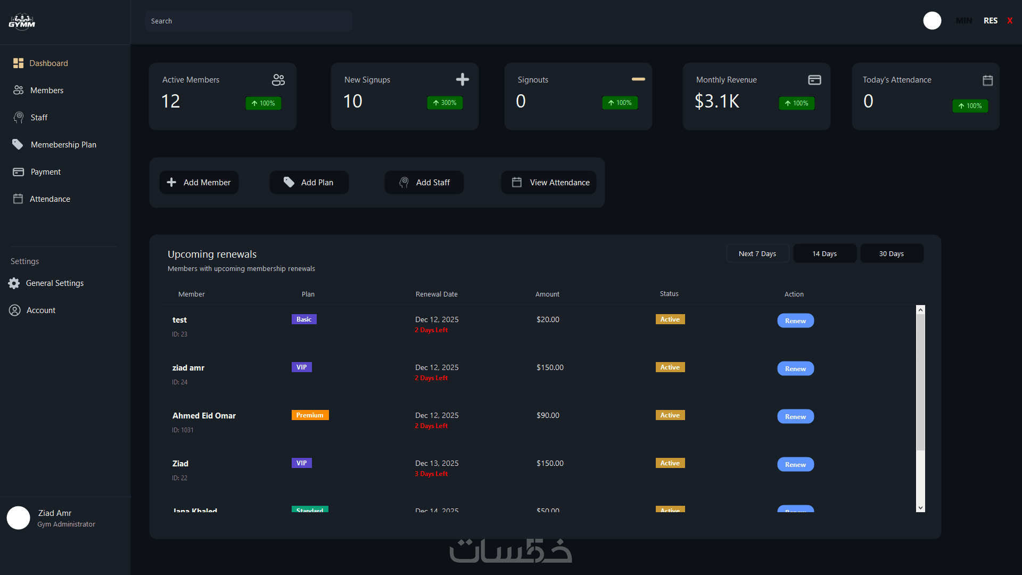Switch renewals filter to 14 Days
This screenshot has height=575, width=1022.
click(824, 254)
